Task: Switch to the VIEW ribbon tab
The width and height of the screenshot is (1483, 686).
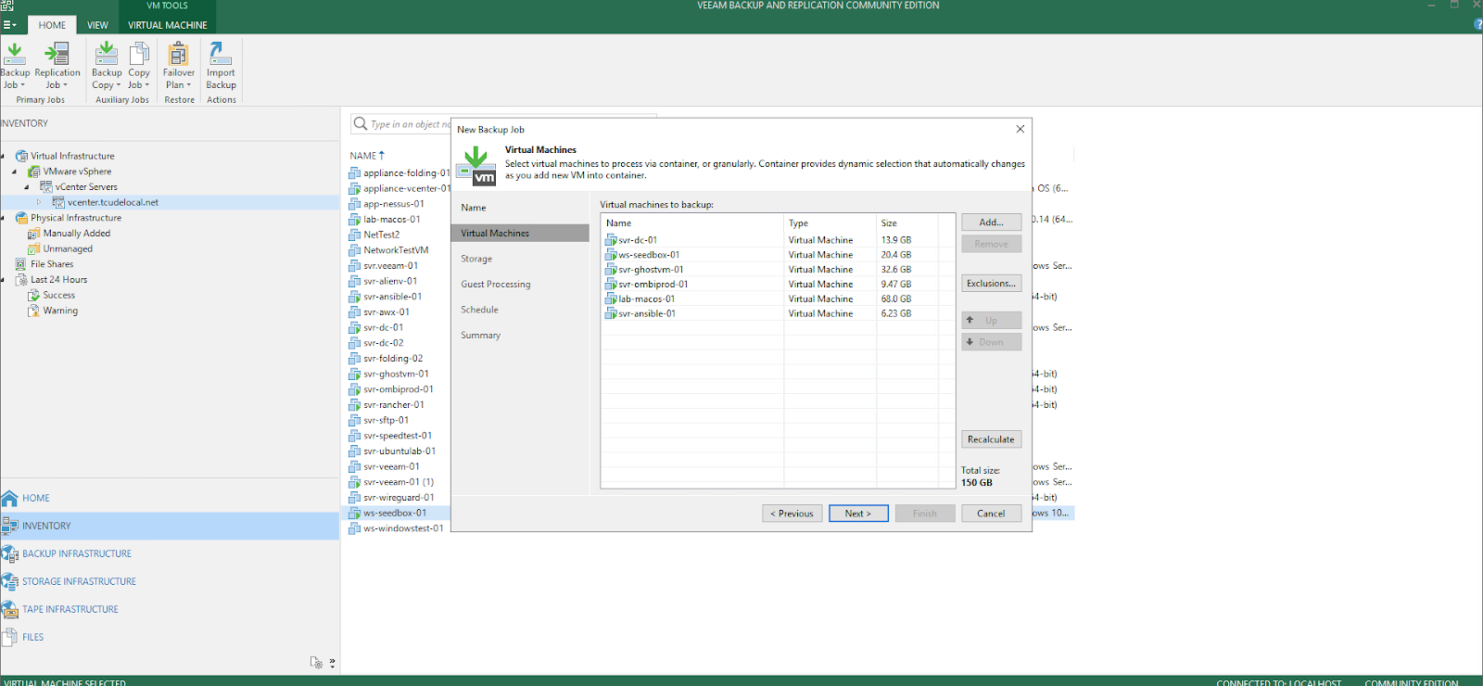Action: (97, 25)
